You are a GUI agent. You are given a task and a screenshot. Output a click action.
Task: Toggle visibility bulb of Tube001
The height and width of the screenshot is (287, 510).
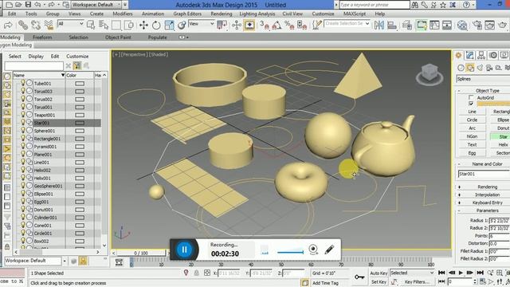23,83
